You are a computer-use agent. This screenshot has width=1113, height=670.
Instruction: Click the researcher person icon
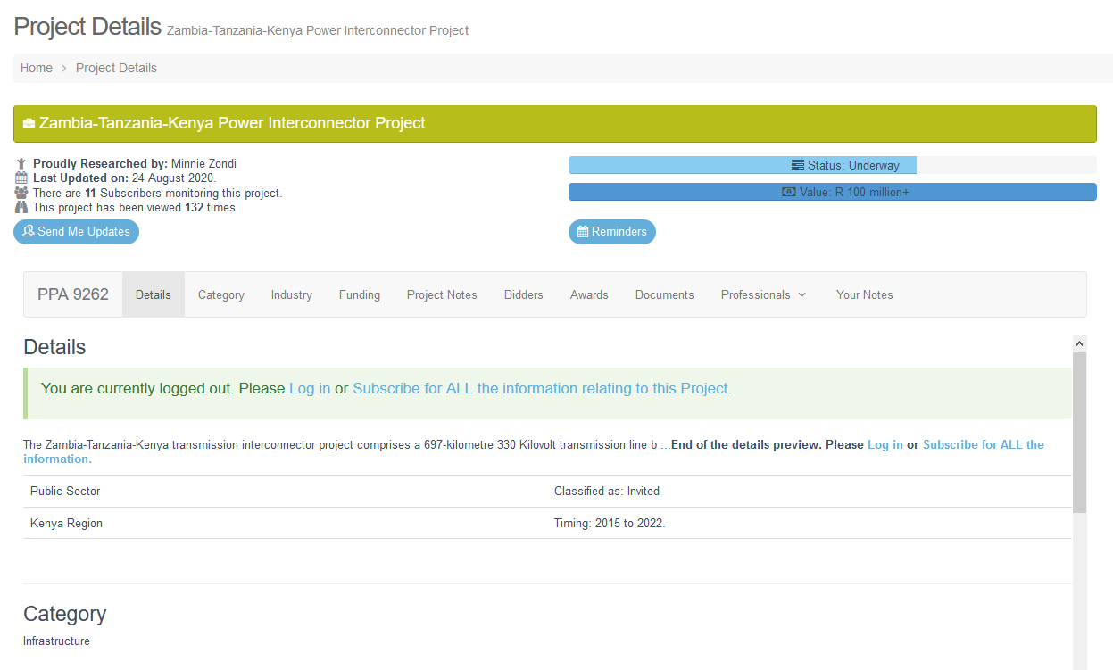click(21, 164)
